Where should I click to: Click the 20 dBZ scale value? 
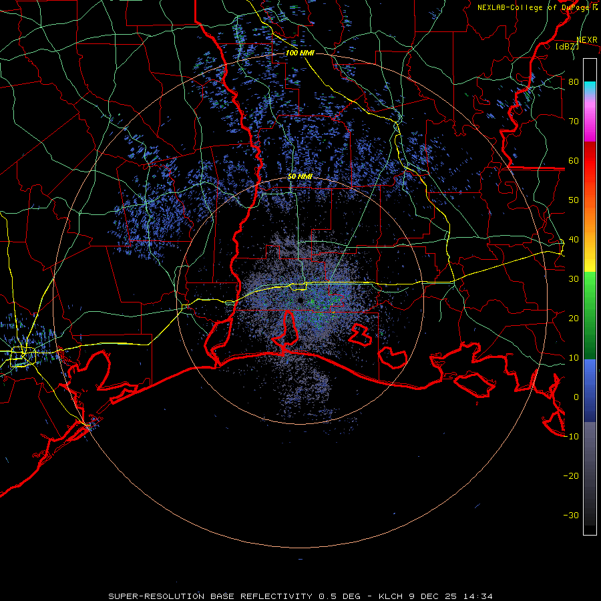click(x=574, y=318)
